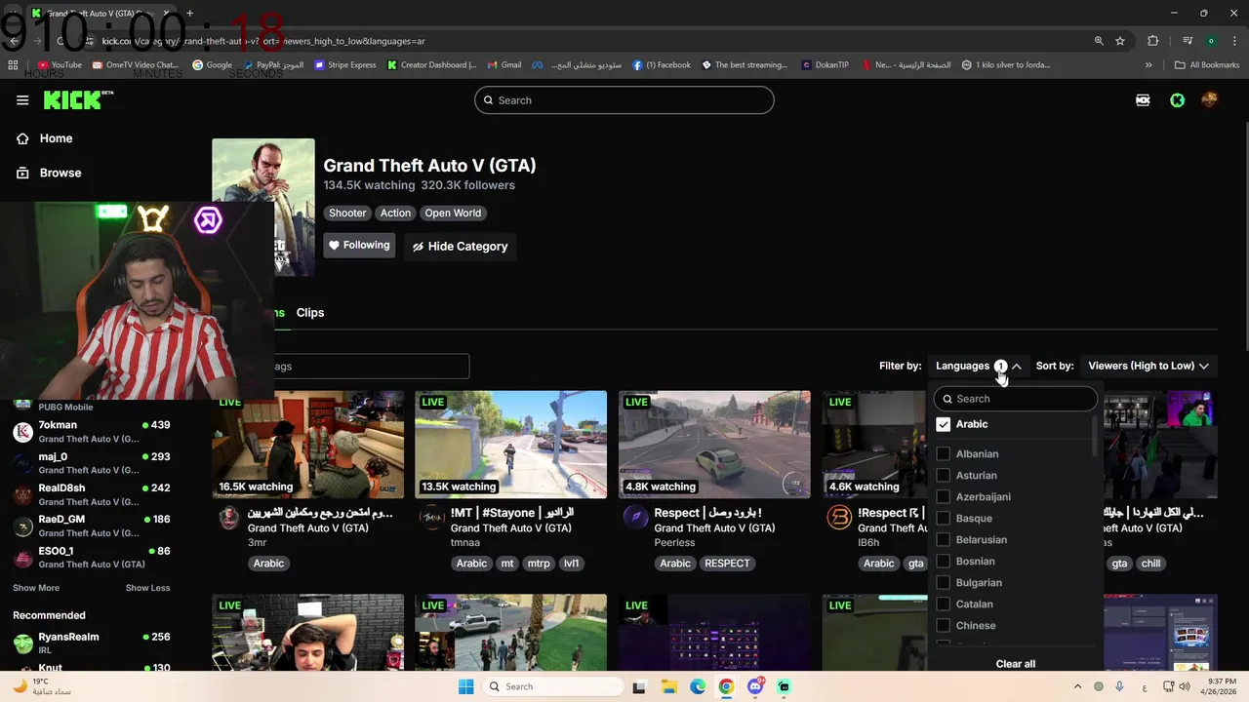
Task: Click RyansRealm avatar in Recommended
Action: click(22, 643)
